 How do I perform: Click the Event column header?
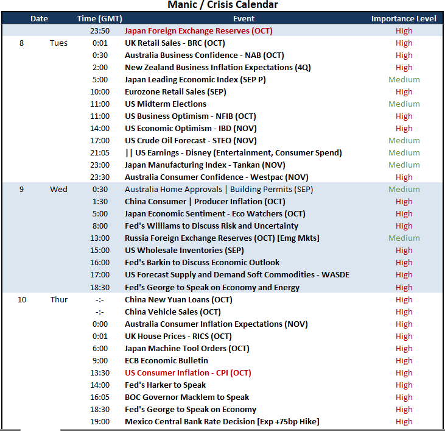(x=244, y=19)
